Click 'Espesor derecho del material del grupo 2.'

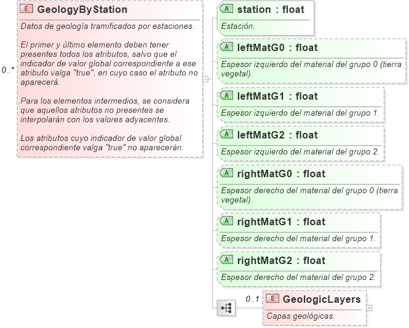tap(298, 277)
